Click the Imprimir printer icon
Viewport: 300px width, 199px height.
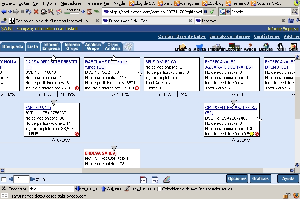(x=217, y=47)
